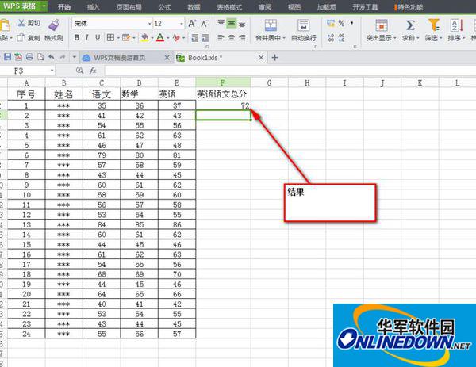The image size is (476, 367).
Task: Expand the Merge and Center dropdown arrow
Action: pyautogui.click(x=284, y=38)
